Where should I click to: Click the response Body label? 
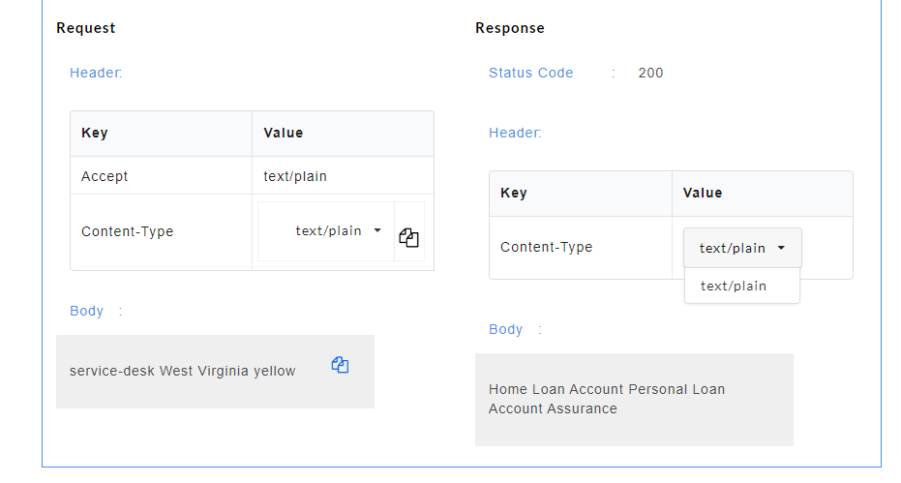point(505,329)
